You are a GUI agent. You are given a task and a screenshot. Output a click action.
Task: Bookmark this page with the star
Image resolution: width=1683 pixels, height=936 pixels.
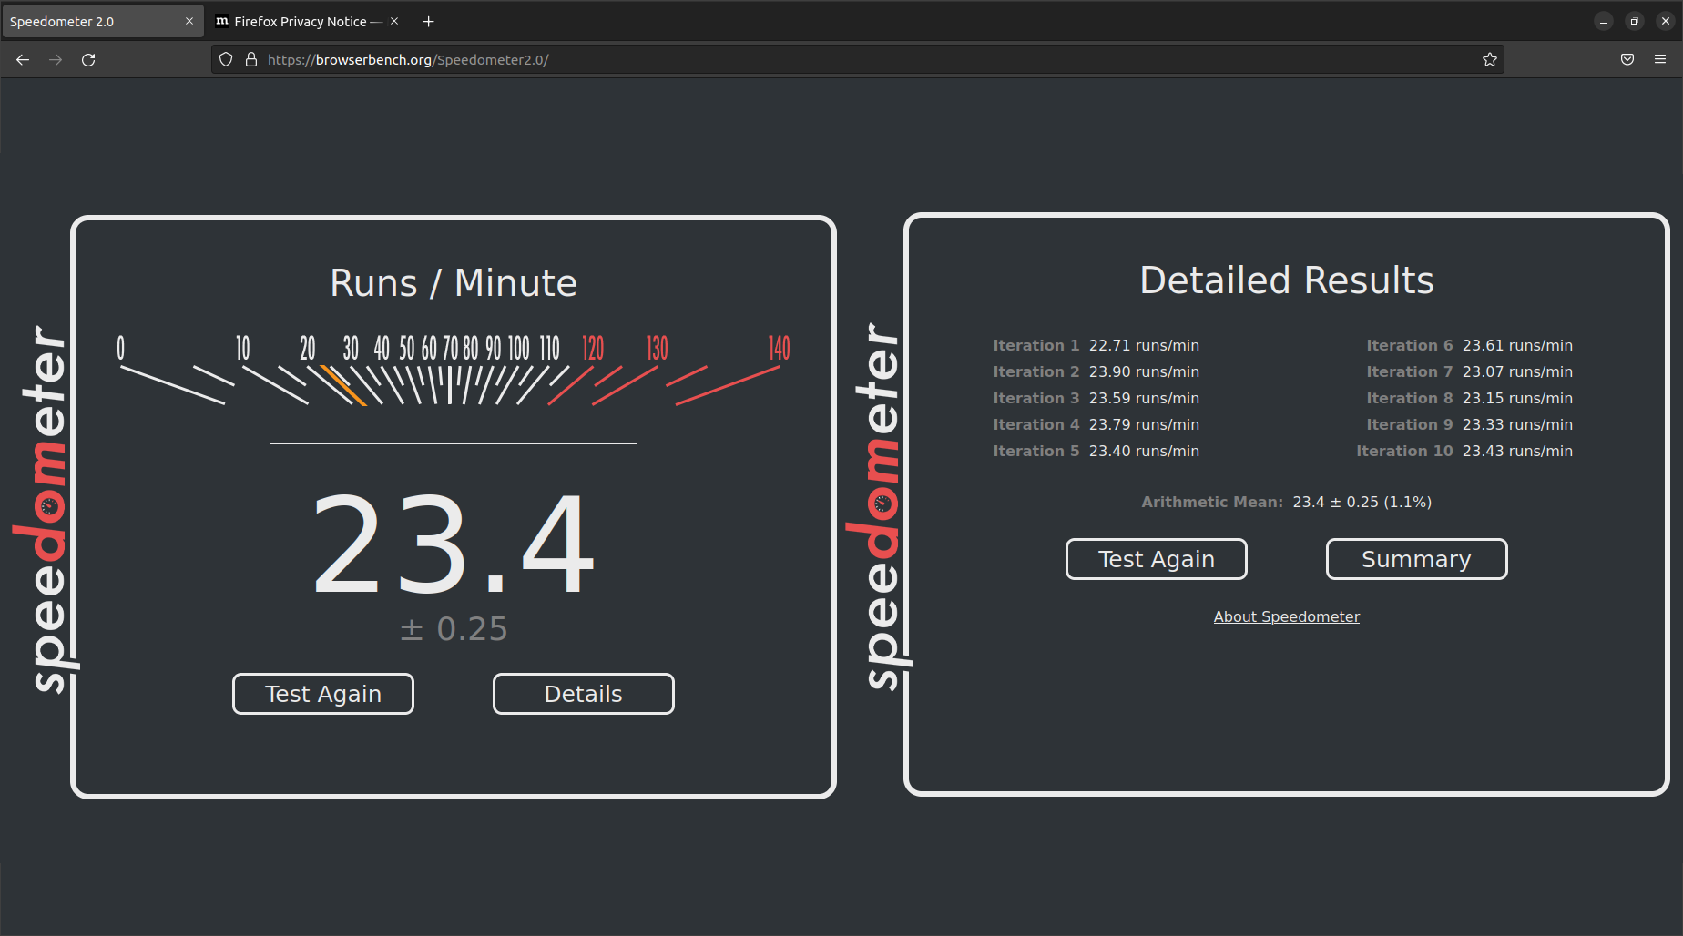(x=1490, y=59)
